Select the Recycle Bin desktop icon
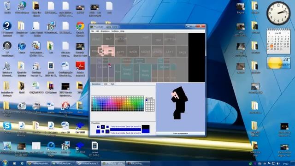Viewport: 295px width, 166px height. (x=7, y=8)
